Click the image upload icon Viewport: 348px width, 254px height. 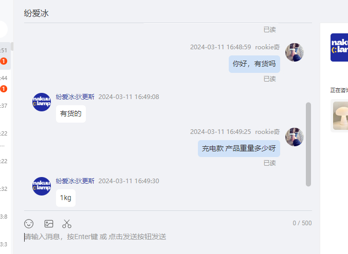pyautogui.click(x=49, y=224)
